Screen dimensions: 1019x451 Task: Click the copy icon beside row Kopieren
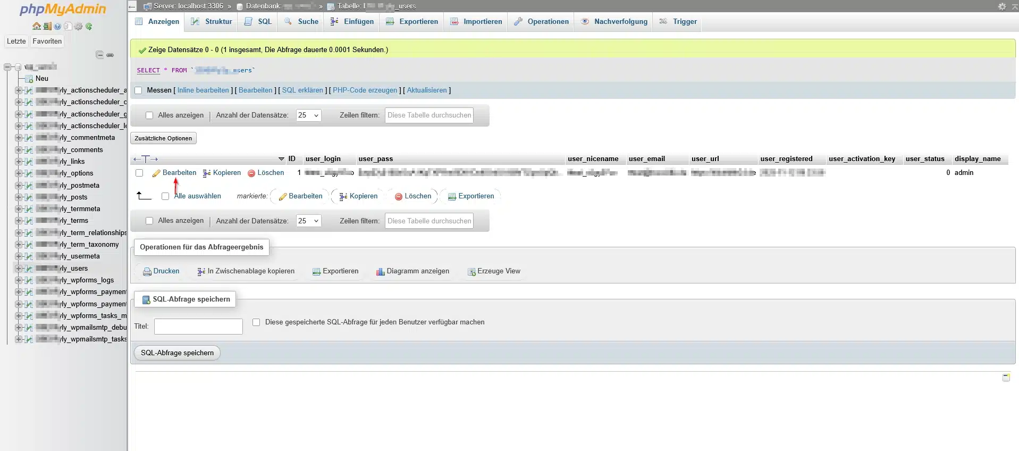coord(207,173)
